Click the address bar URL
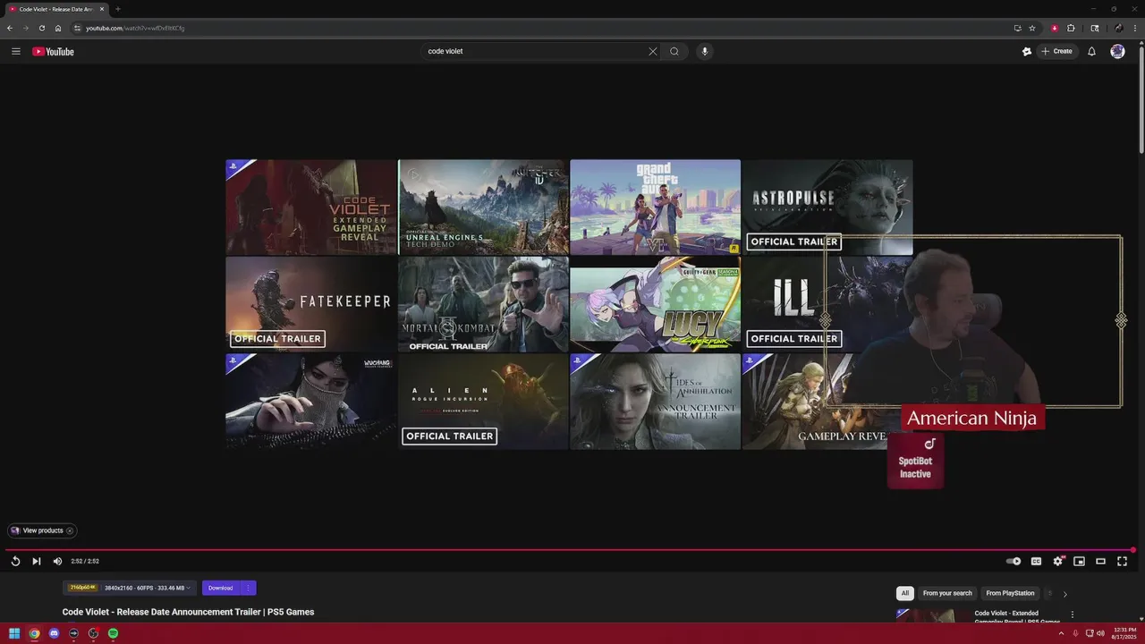 (135, 28)
